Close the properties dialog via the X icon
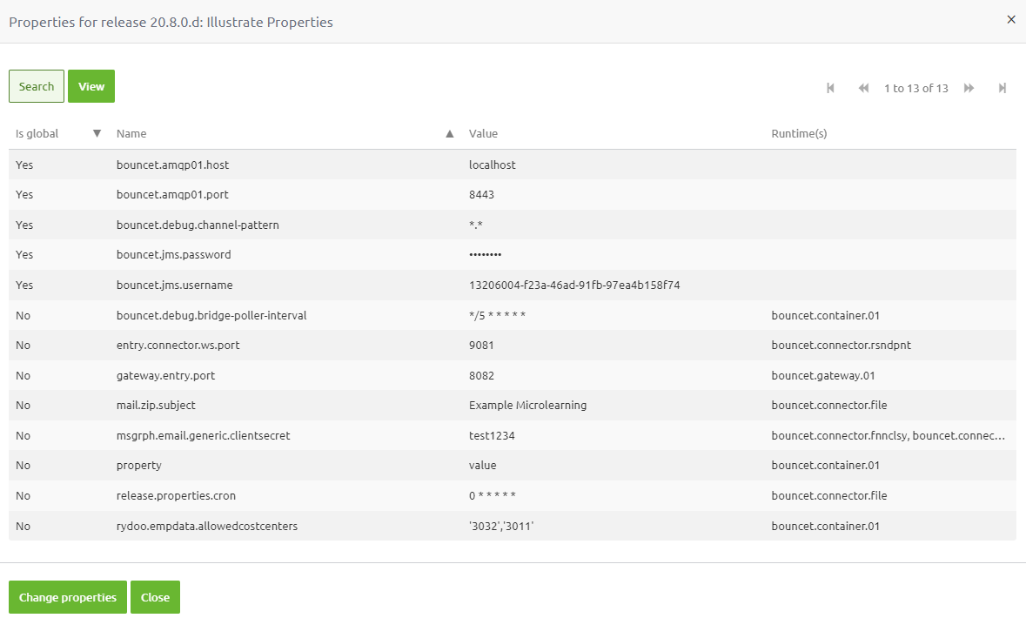Image resolution: width=1026 pixels, height=618 pixels. [1011, 19]
